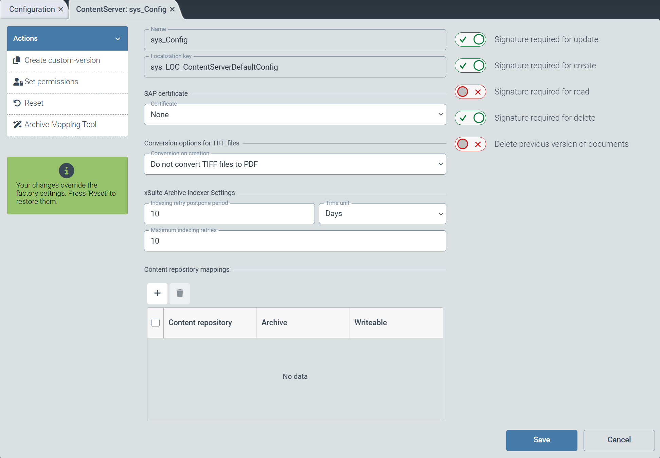Enable Signature required for read switch
The image size is (660, 458).
pyautogui.click(x=470, y=92)
